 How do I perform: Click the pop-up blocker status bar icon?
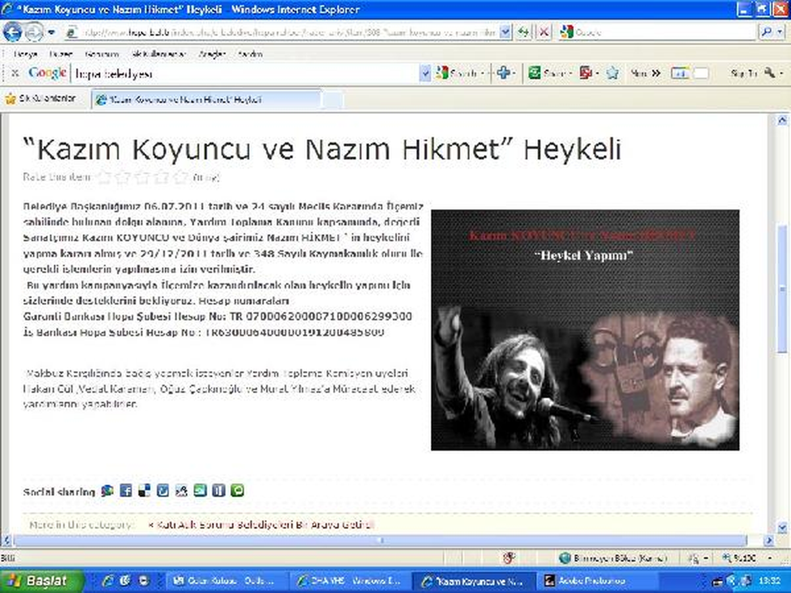509,558
